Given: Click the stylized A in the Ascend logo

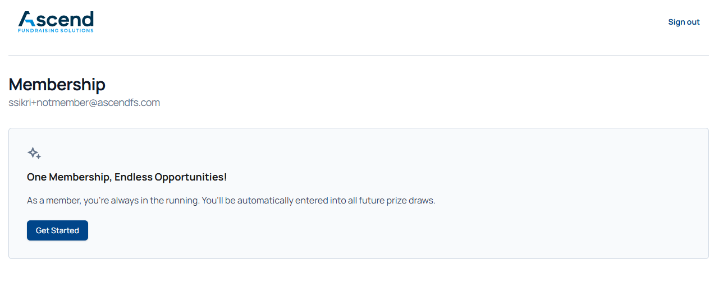Looking at the screenshot, I should (28, 19).
